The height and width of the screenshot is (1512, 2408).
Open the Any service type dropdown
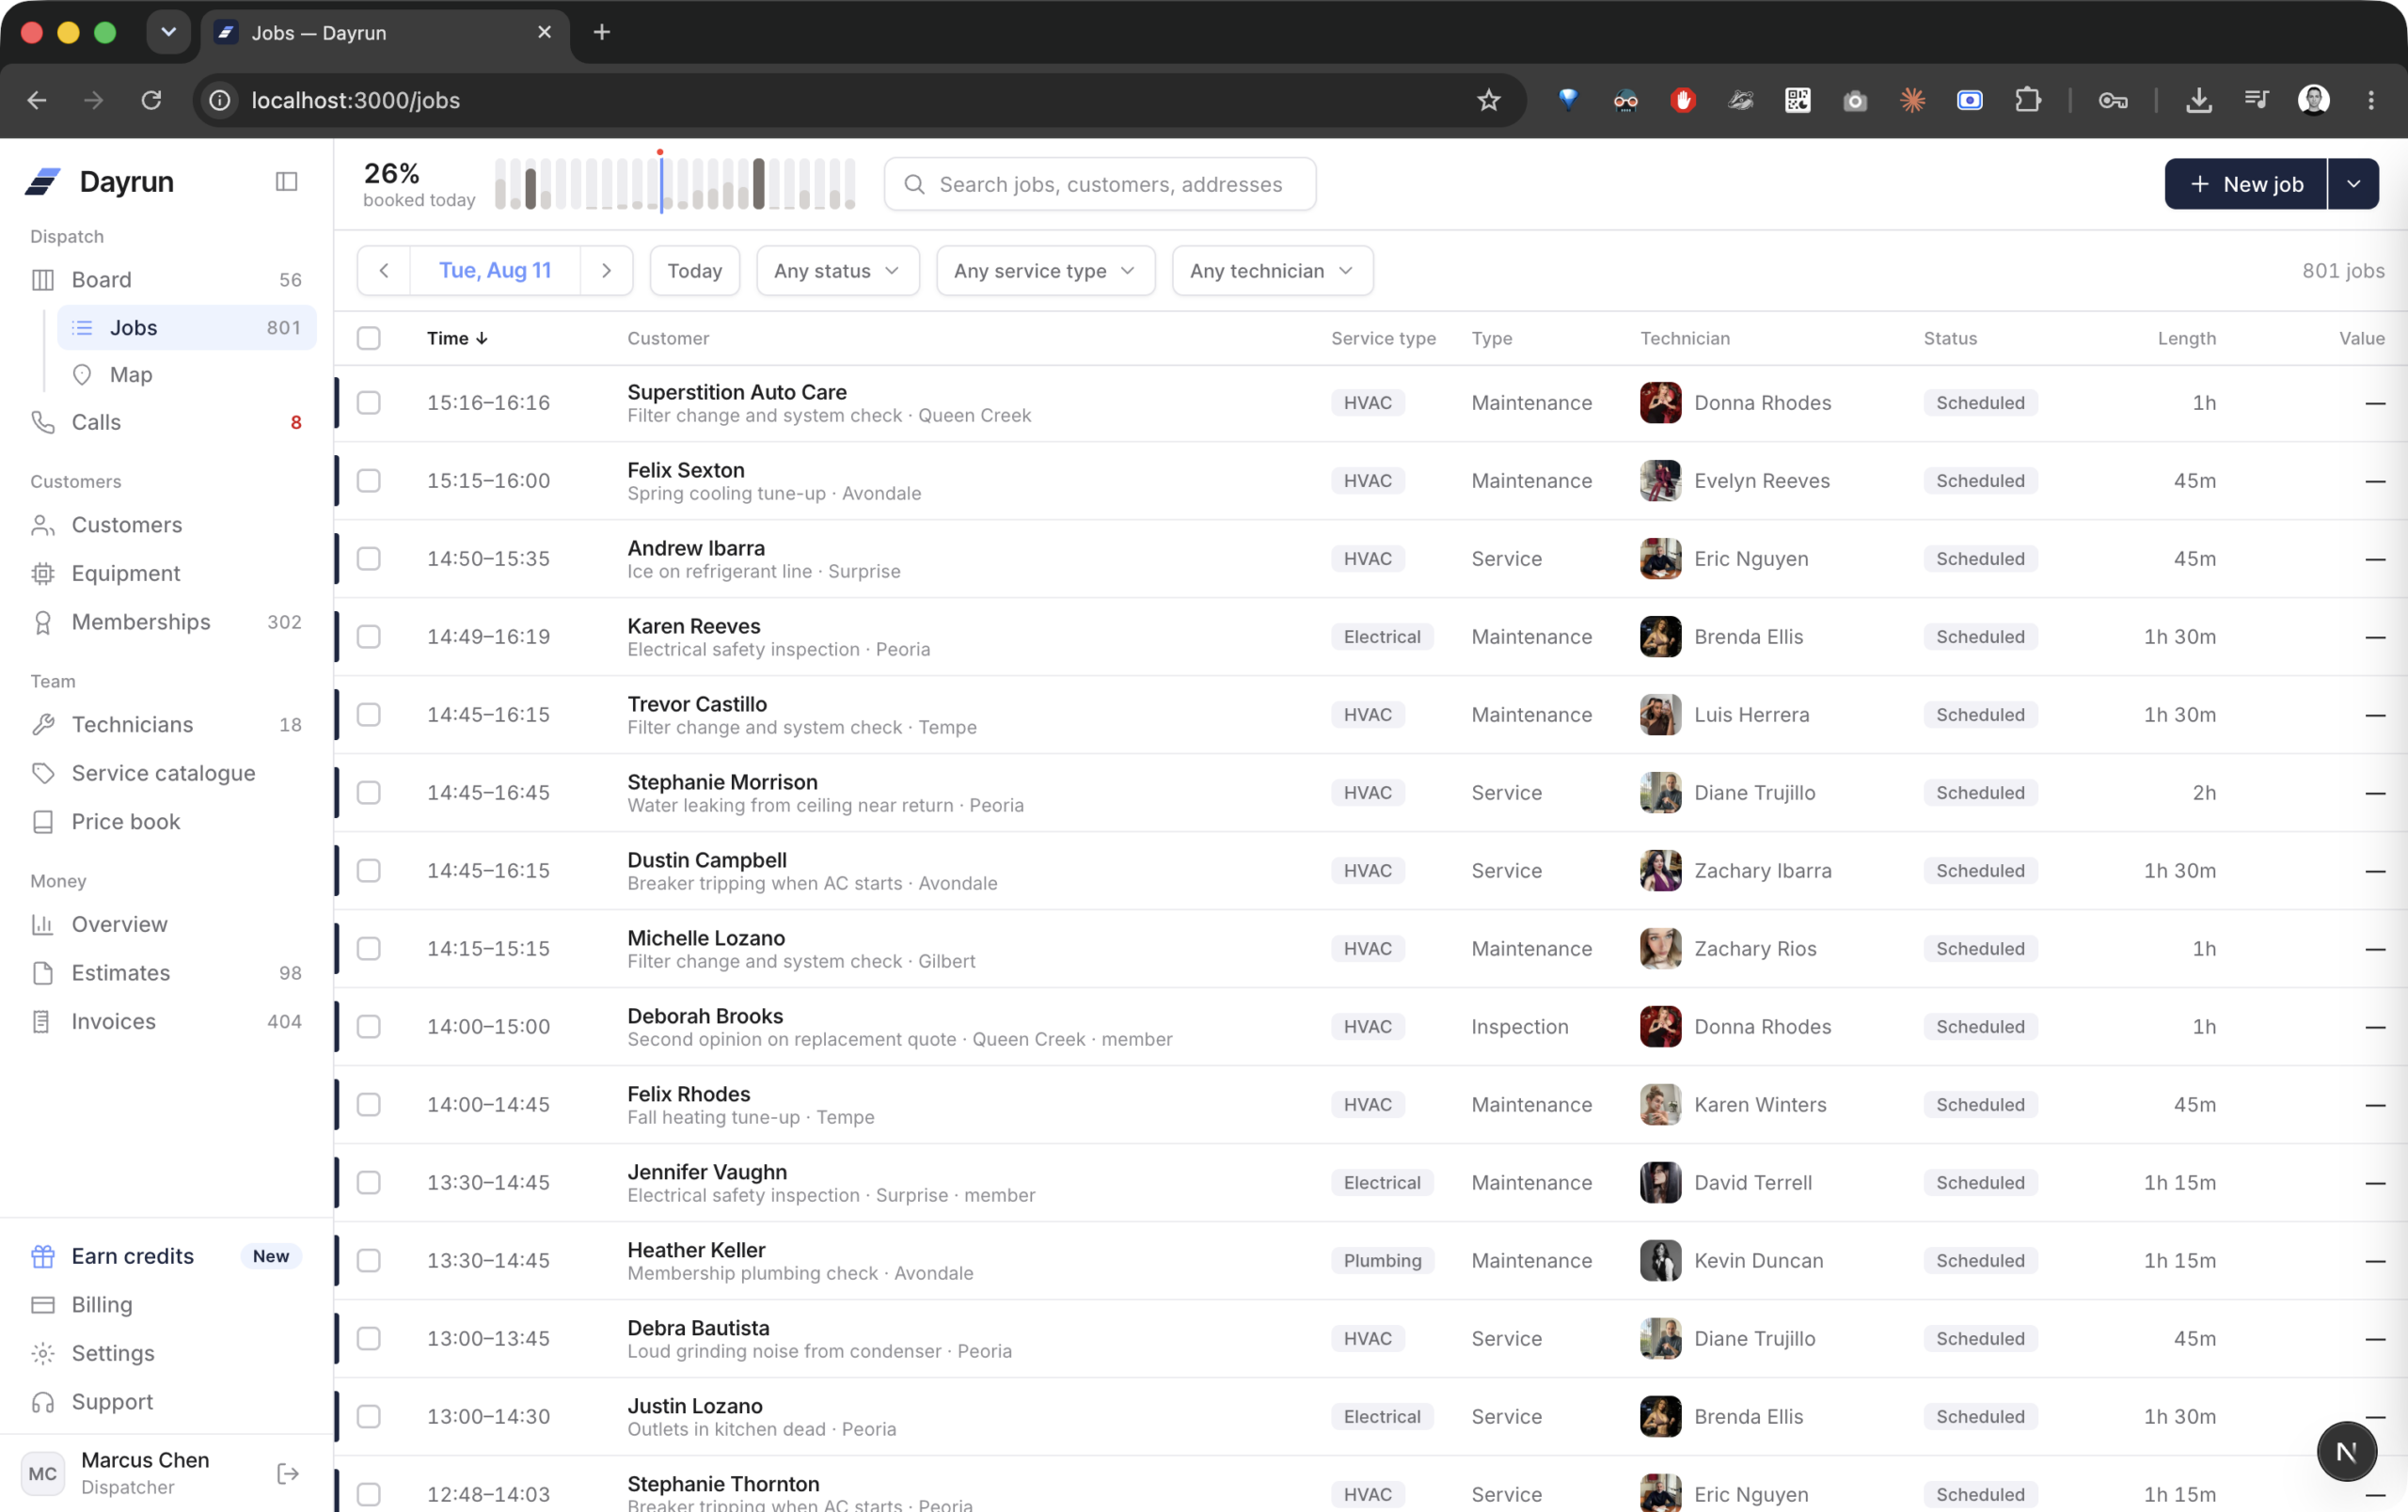tap(1045, 271)
